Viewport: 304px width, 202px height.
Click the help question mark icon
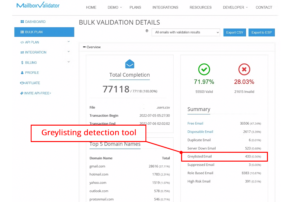coord(147,31)
